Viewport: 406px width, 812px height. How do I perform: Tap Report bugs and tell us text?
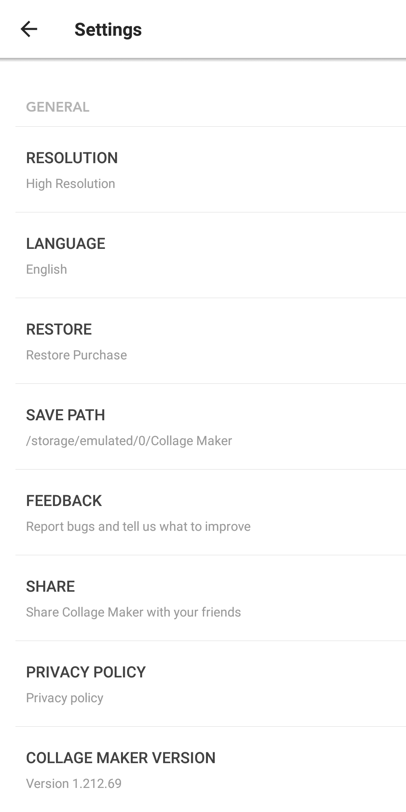point(138,527)
